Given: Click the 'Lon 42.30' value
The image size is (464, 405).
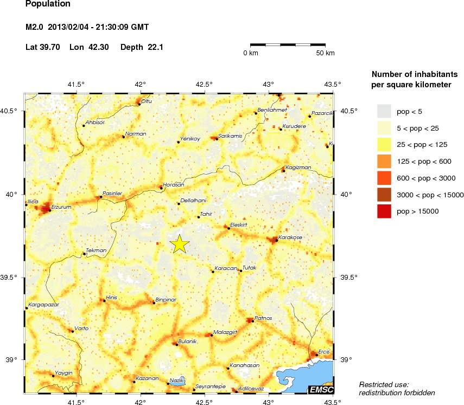Looking at the screenshot, I should tap(89, 47).
